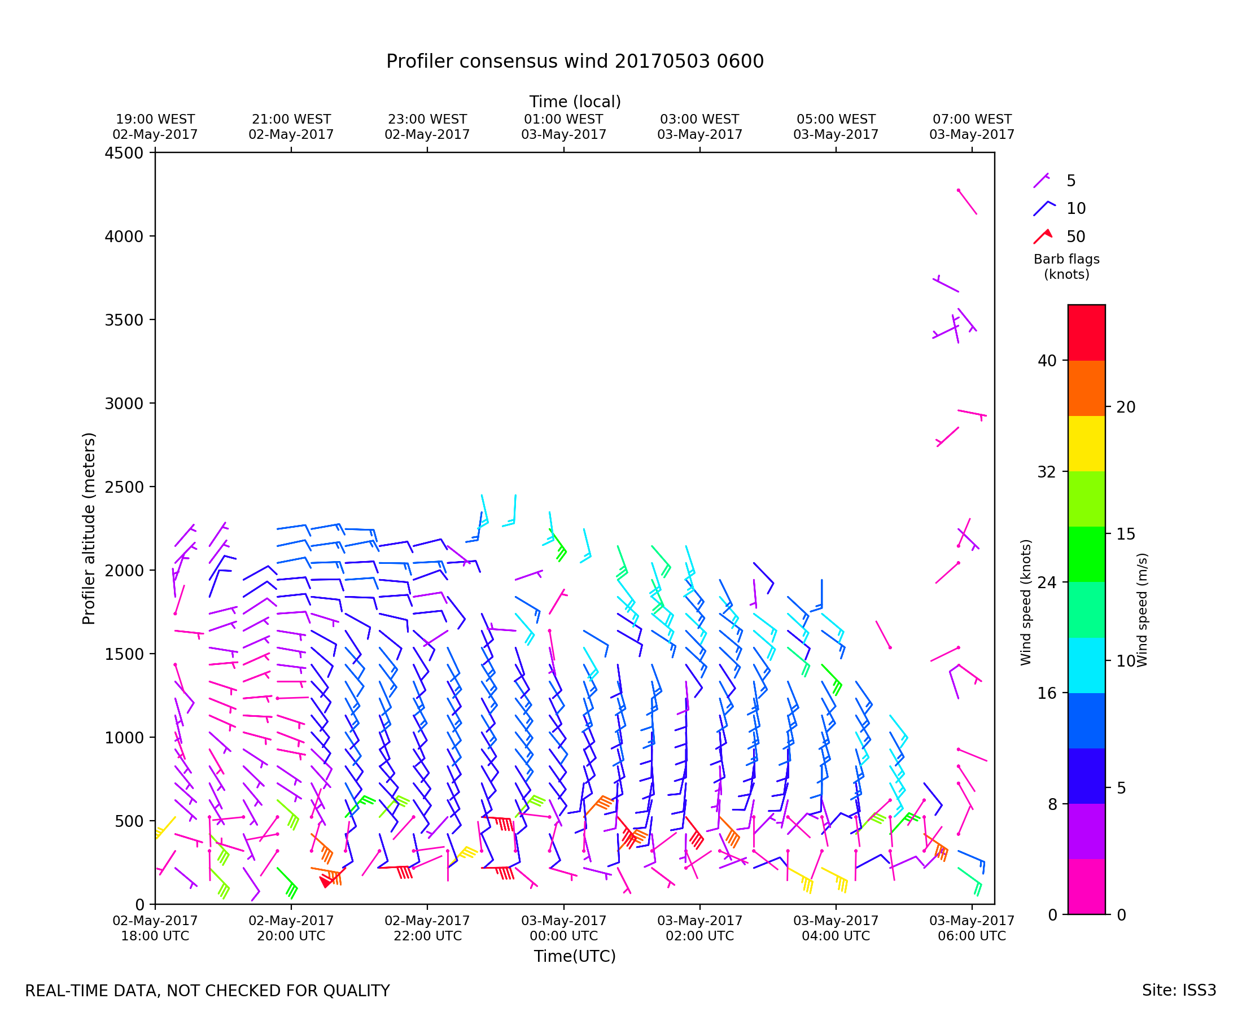Click the magenta barb near 3000 meters altitude
Viewport: 1242px width, 1016px height.
(972, 413)
